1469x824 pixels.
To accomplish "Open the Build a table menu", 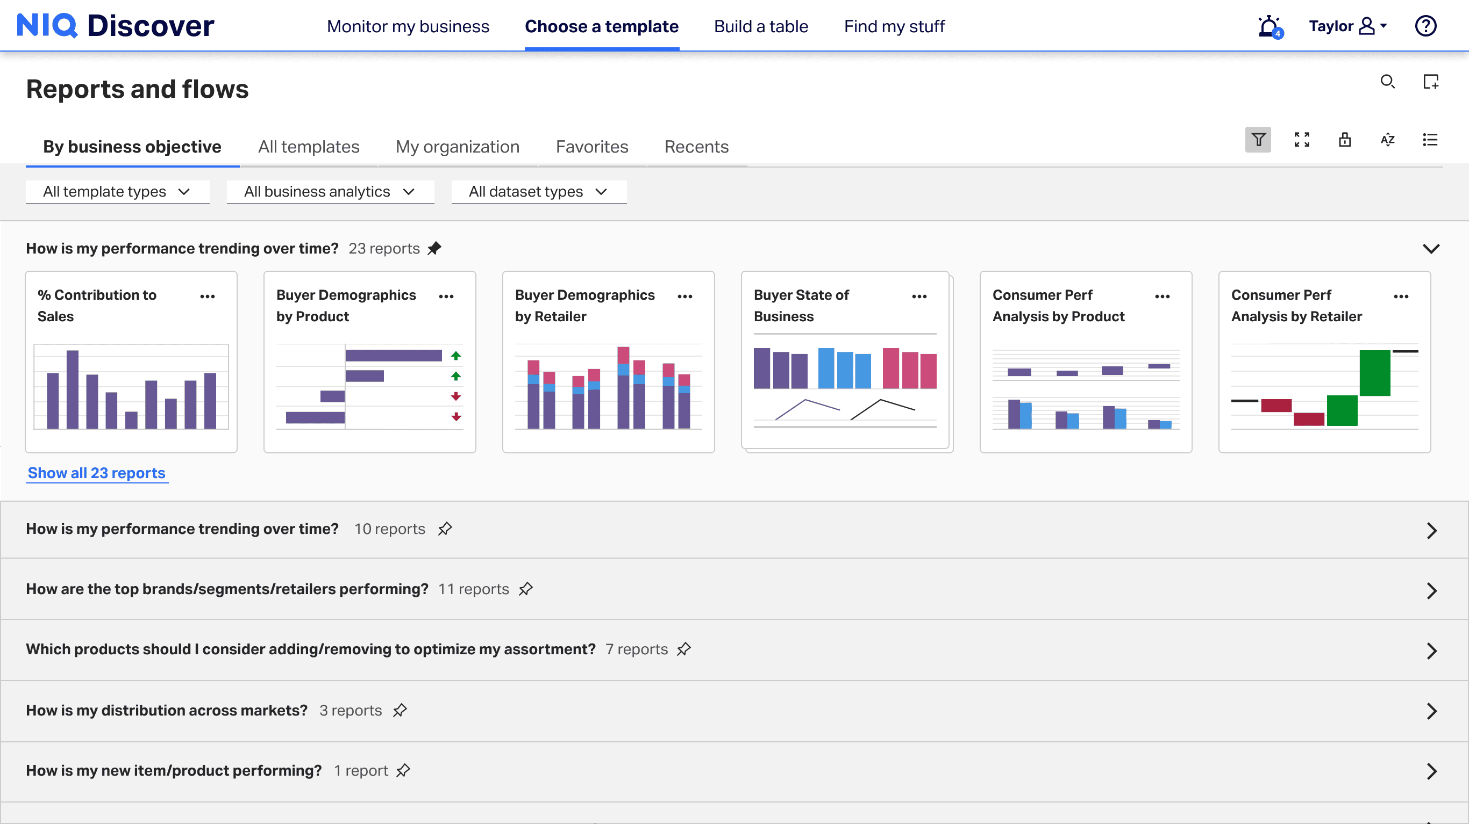I will coord(761,26).
